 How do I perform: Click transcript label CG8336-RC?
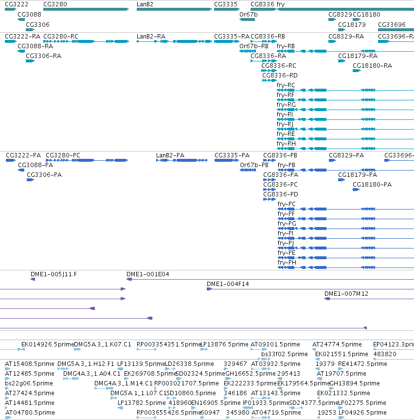(279, 66)
